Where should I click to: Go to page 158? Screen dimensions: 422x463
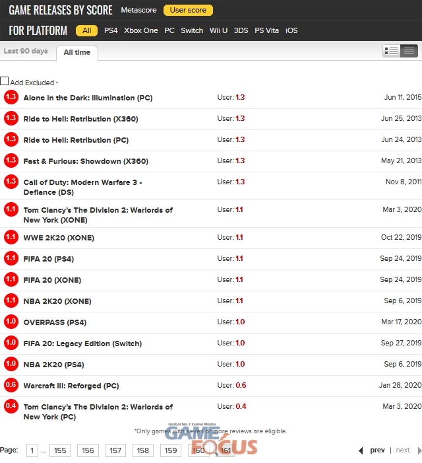pos(142,450)
